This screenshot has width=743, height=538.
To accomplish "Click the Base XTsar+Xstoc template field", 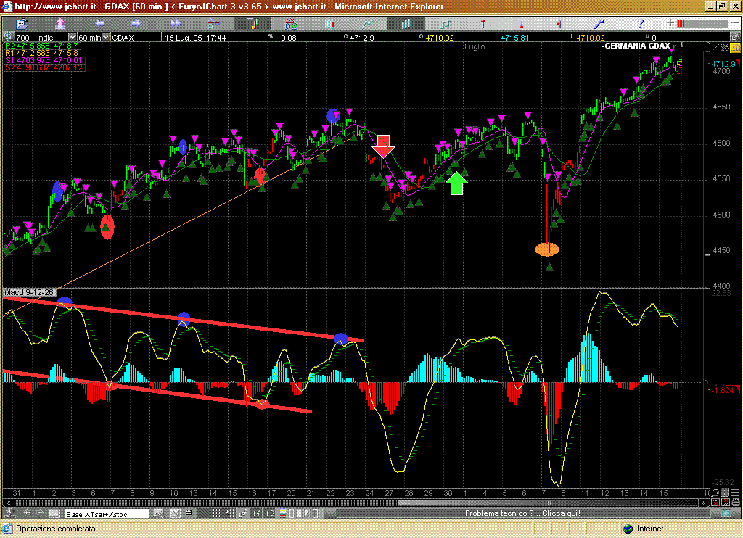I will tap(107, 513).
